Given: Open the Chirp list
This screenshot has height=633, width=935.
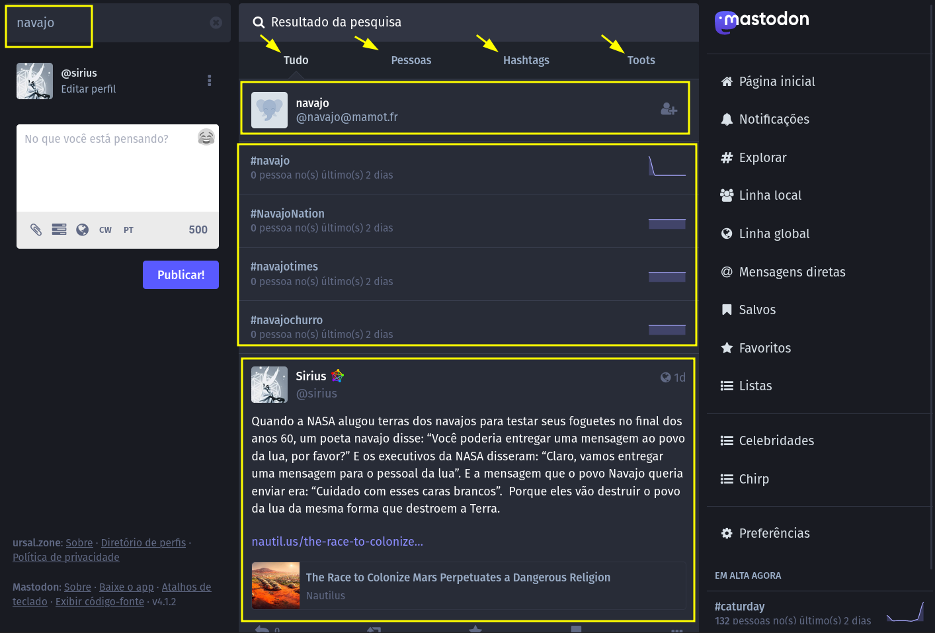Looking at the screenshot, I should click(x=745, y=479).
